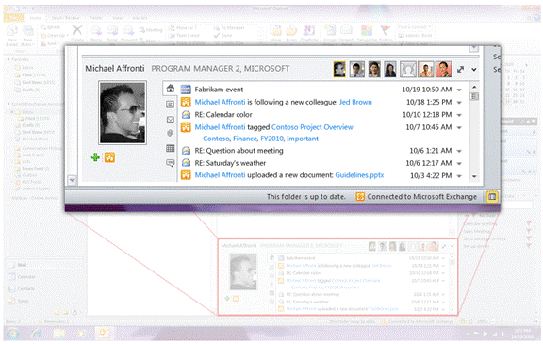Select the blank silhouette contact thumbnail

tap(408, 69)
